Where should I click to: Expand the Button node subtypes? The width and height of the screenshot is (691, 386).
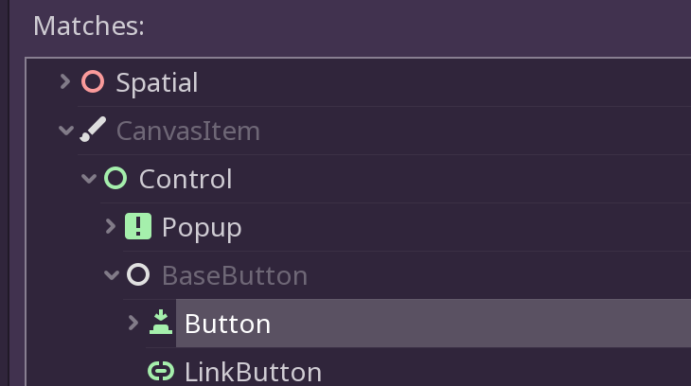click(133, 323)
